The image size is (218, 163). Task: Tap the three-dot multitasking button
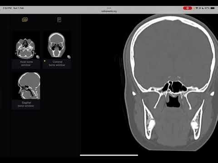(109, 8)
